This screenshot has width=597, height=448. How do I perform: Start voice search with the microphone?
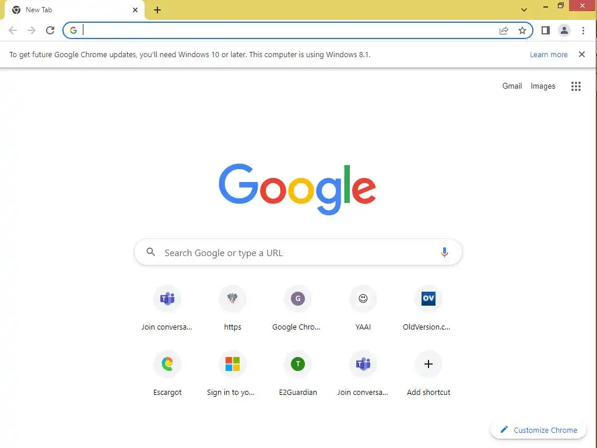444,252
